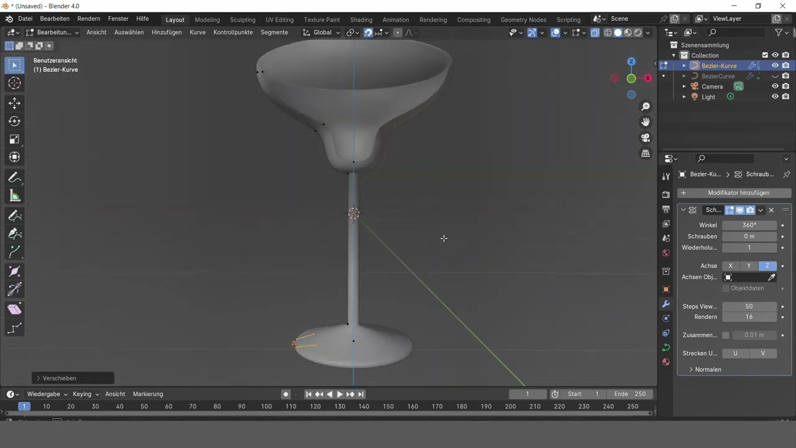
Task: Open the Kontrollpunkte menu
Action: click(233, 32)
